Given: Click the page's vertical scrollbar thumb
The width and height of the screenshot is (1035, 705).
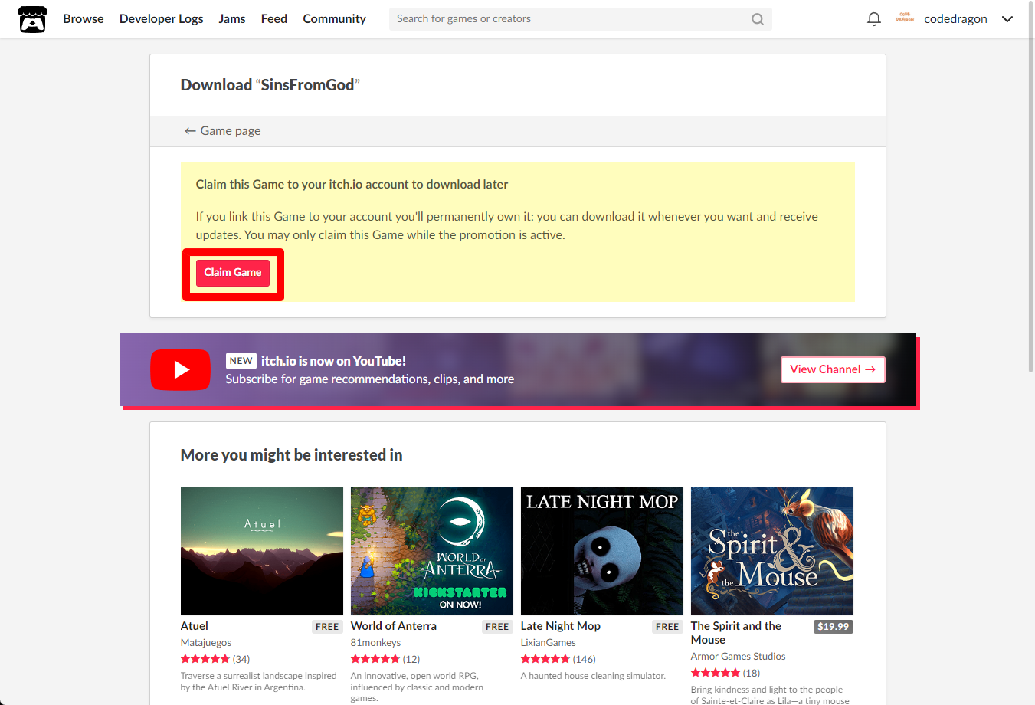Looking at the screenshot, I should 1030,188.
